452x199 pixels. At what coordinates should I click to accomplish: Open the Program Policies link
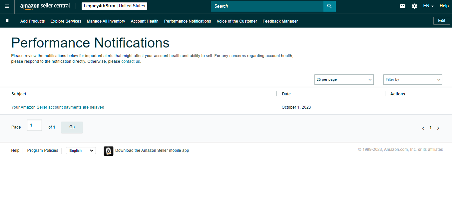pyautogui.click(x=43, y=150)
